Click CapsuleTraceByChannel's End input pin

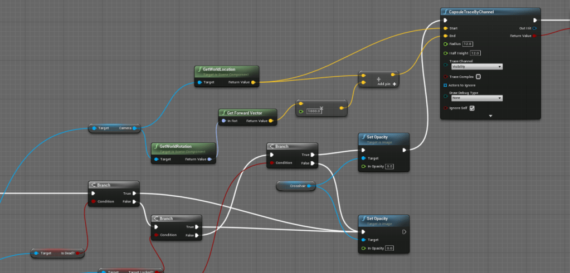click(445, 36)
